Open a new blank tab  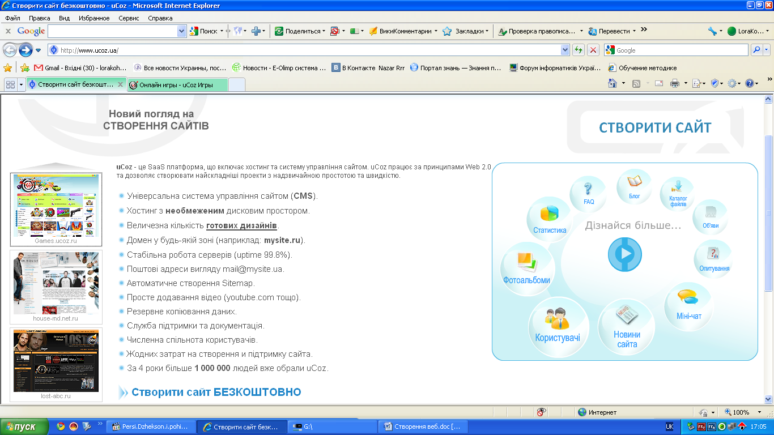237,85
